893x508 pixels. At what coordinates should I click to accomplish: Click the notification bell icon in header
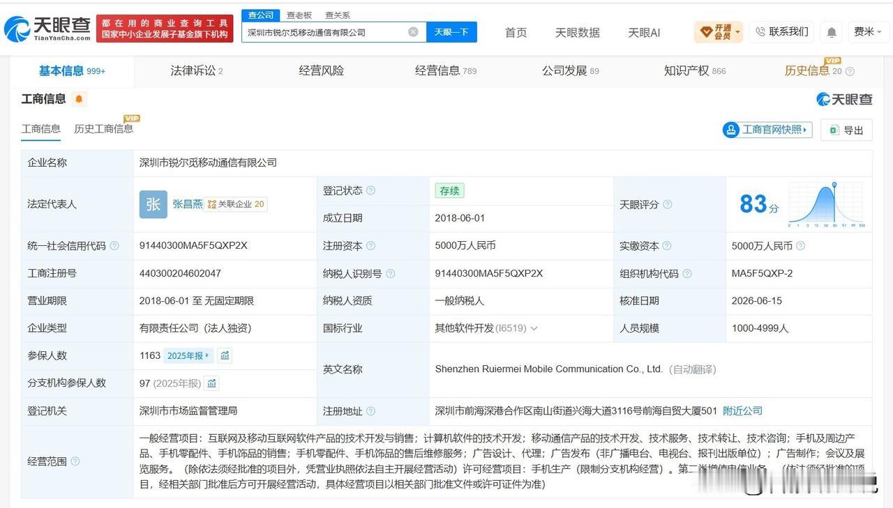click(832, 32)
